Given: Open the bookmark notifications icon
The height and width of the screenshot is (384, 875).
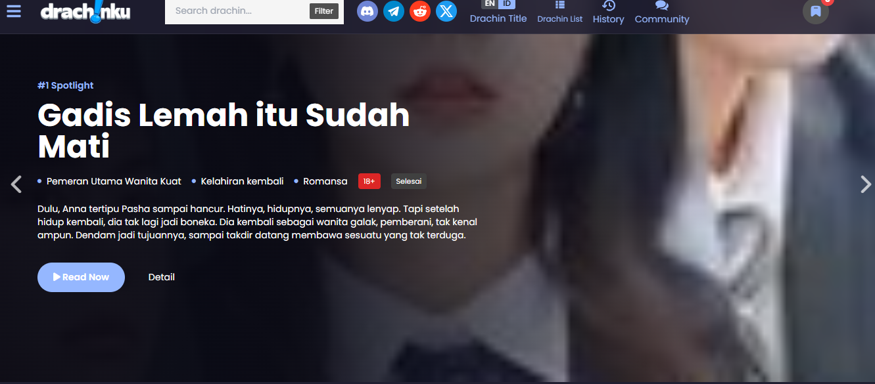Looking at the screenshot, I should 815,11.
